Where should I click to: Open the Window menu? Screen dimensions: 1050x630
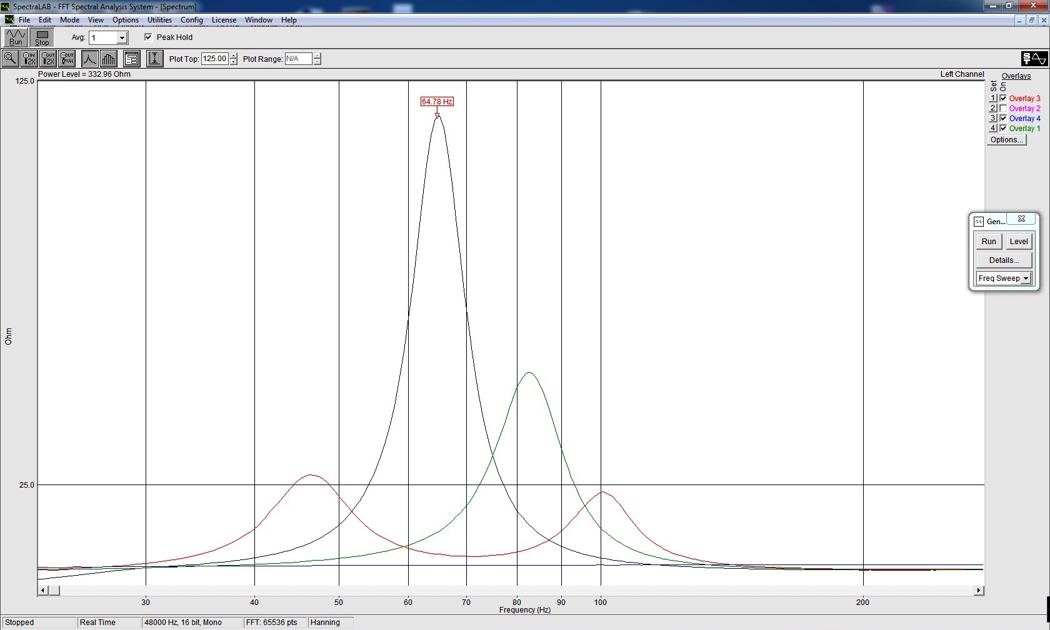click(259, 20)
